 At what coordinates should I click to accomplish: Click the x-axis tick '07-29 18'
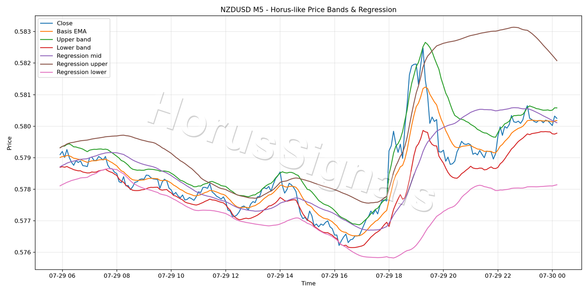389,276
